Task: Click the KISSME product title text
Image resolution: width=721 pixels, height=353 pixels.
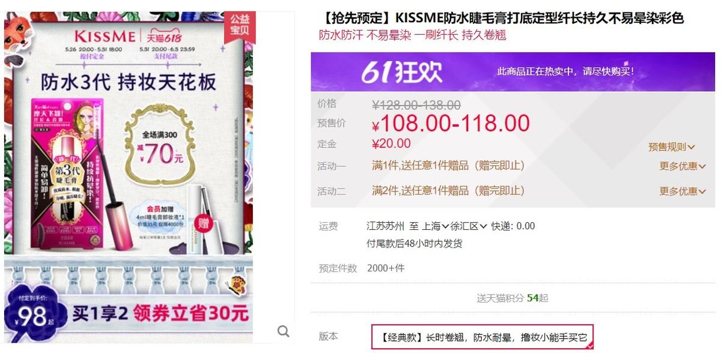Action: (x=502, y=18)
